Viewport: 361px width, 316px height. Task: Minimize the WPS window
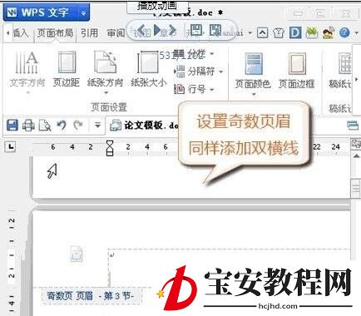tap(299, 13)
